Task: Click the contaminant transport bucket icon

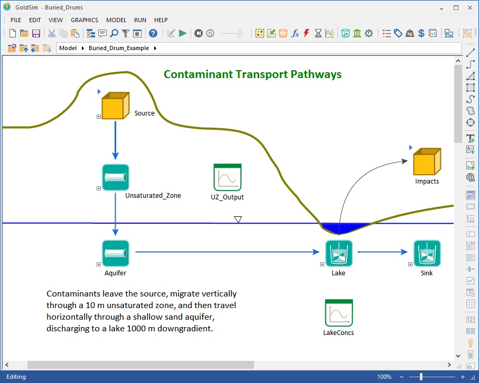Action: click(345, 33)
